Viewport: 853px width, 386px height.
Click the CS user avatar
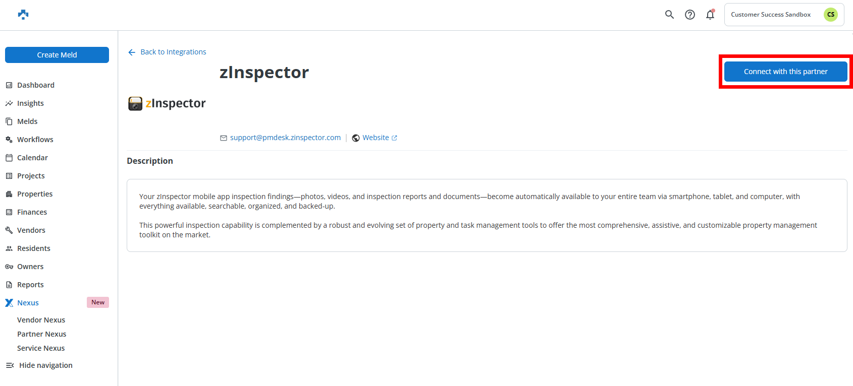pos(830,15)
